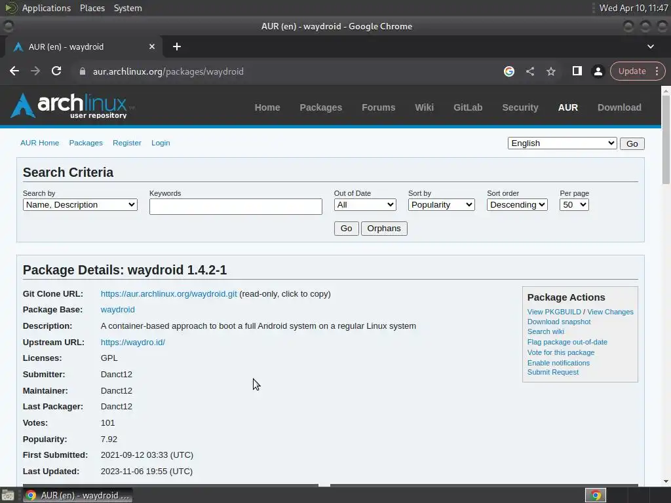This screenshot has height=503, width=671.
Task: Click the search Go button
Action: tap(346, 229)
